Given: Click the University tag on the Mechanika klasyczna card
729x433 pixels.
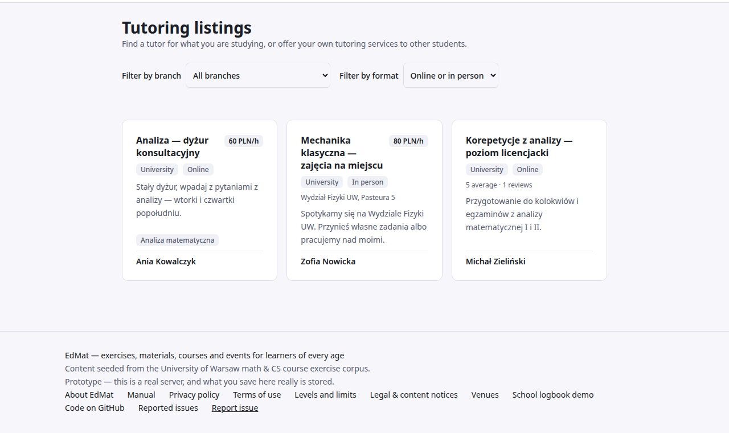Looking at the screenshot, I should click(322, 182).
